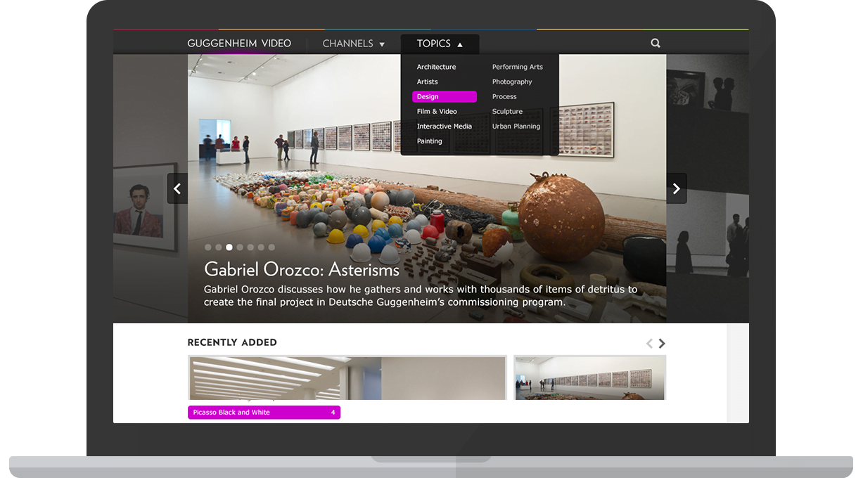
Task: Advance Recently Added with the right chevron
Action: pos(661,343)
